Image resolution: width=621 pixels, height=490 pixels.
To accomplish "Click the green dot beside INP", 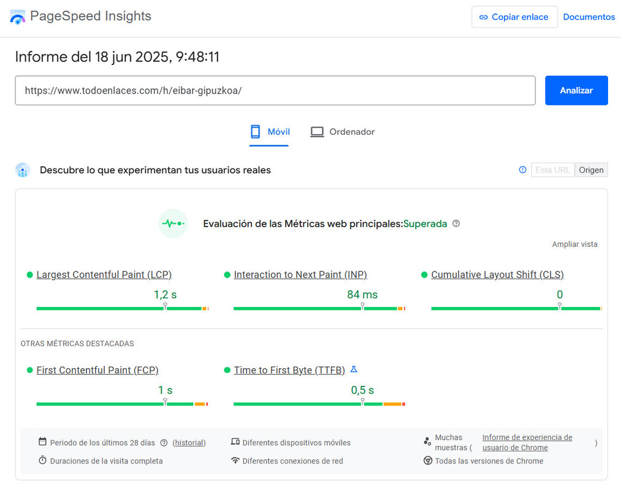I will tap(227, 275).
